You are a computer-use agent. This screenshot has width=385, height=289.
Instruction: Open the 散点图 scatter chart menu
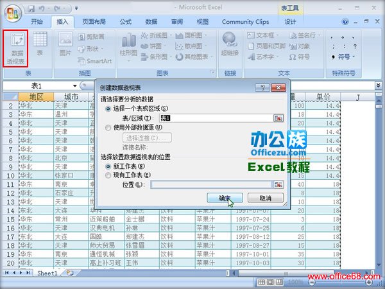pos(191,46)
